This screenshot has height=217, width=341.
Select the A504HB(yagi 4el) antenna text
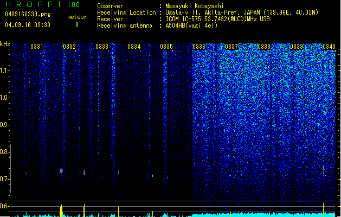191,25
